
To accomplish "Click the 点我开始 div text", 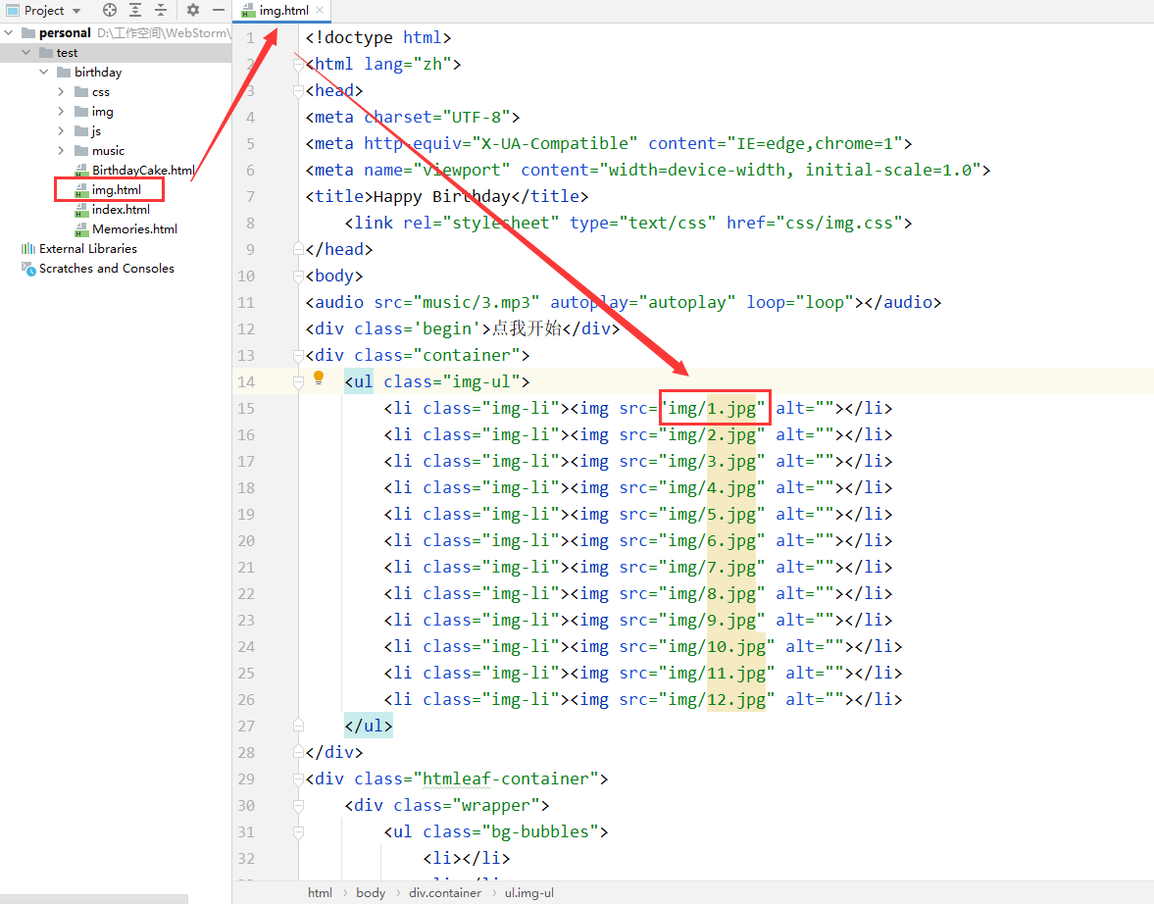I will (x=527, y=328).
